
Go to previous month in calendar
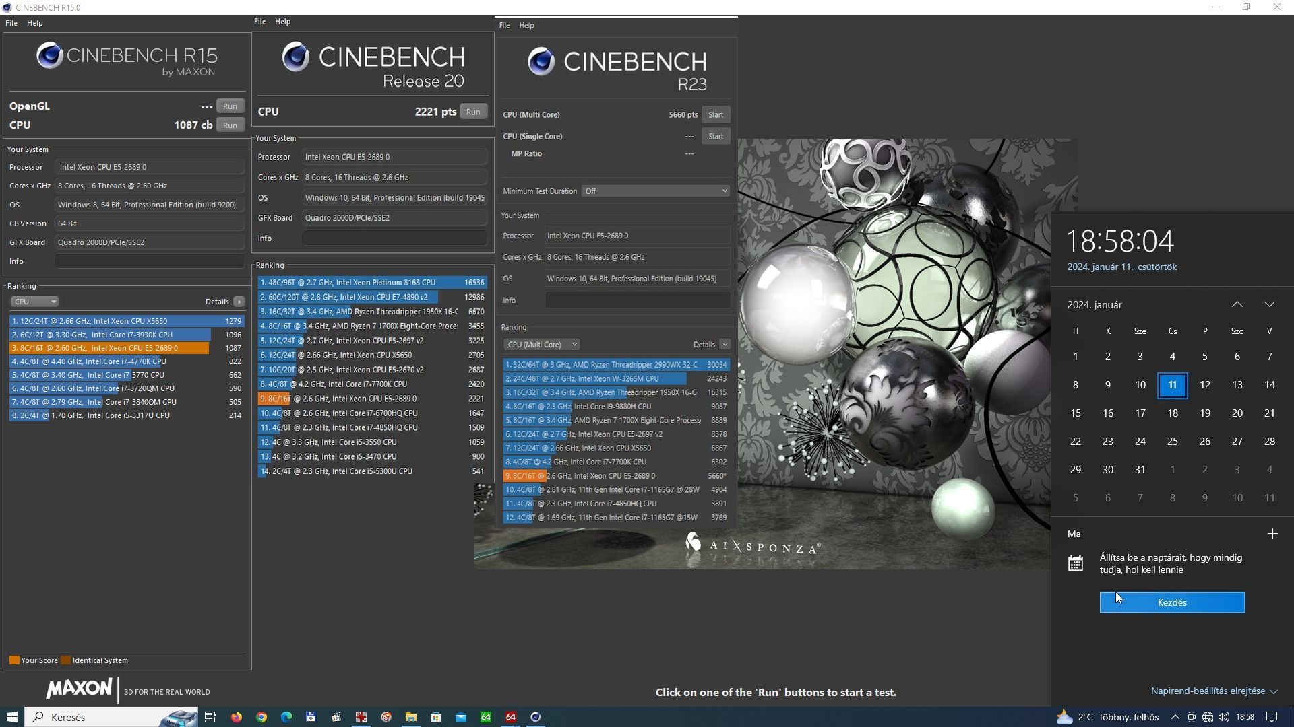pyautogui.click(x=1237, y=304)
